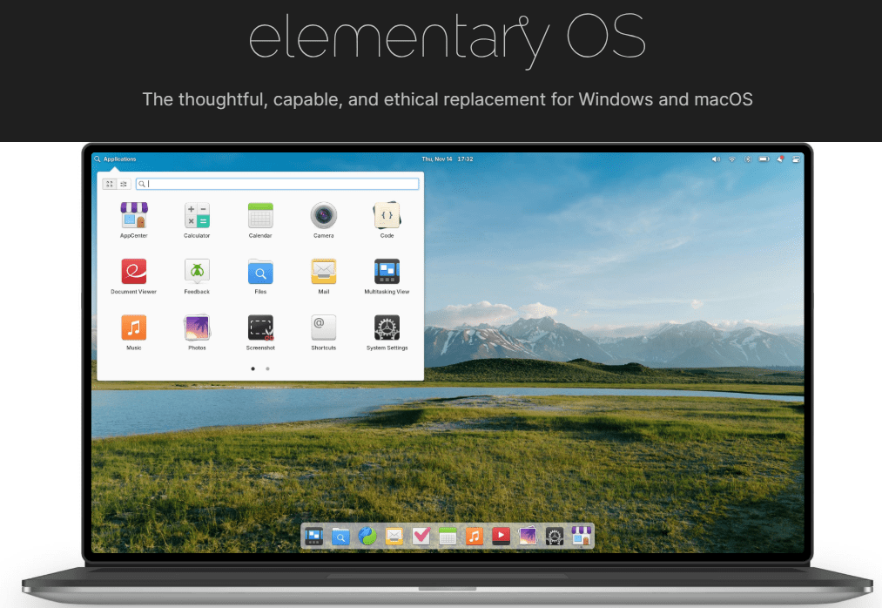Click the launcher search field
Viewport: 882px width, 608px height.
(x=277, y=184)
